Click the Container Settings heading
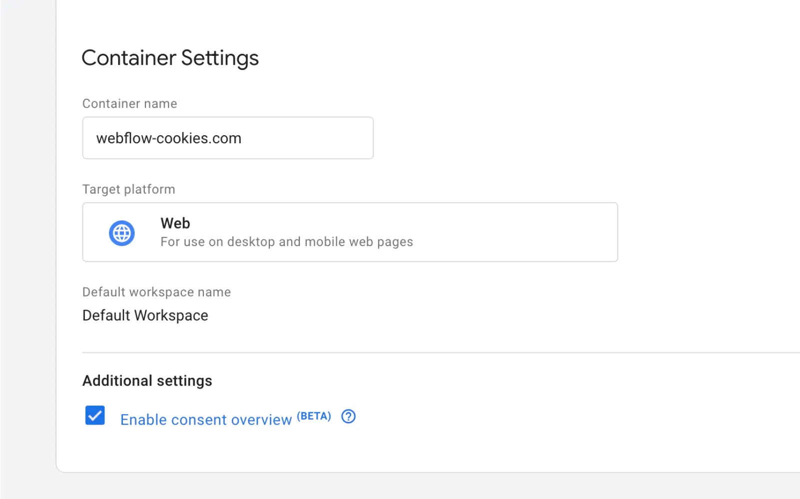800x499 pixels. pyautogui.click(x=170, y=58)
